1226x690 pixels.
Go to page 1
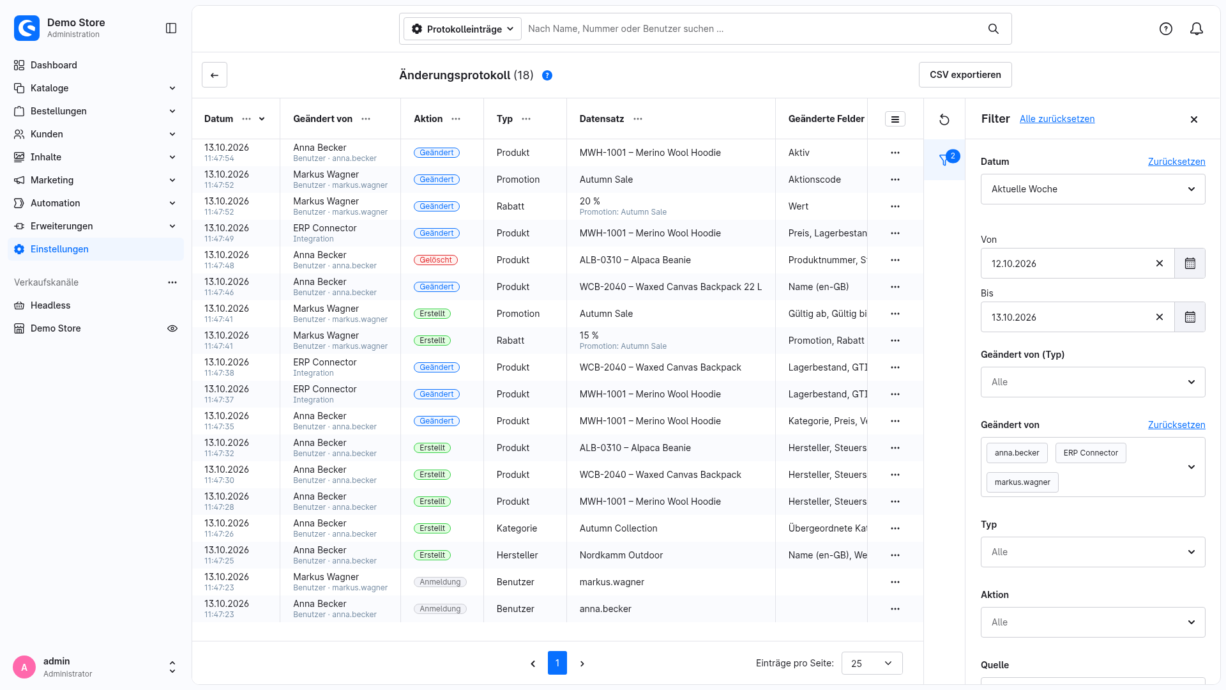coord(557,663)
